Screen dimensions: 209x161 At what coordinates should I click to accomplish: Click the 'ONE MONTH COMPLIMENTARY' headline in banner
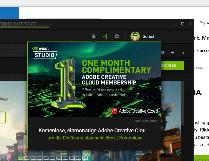tap(117, 66)
